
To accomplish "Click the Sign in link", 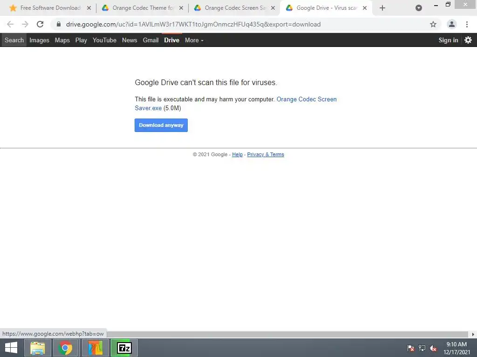I will tap(448, 40).
